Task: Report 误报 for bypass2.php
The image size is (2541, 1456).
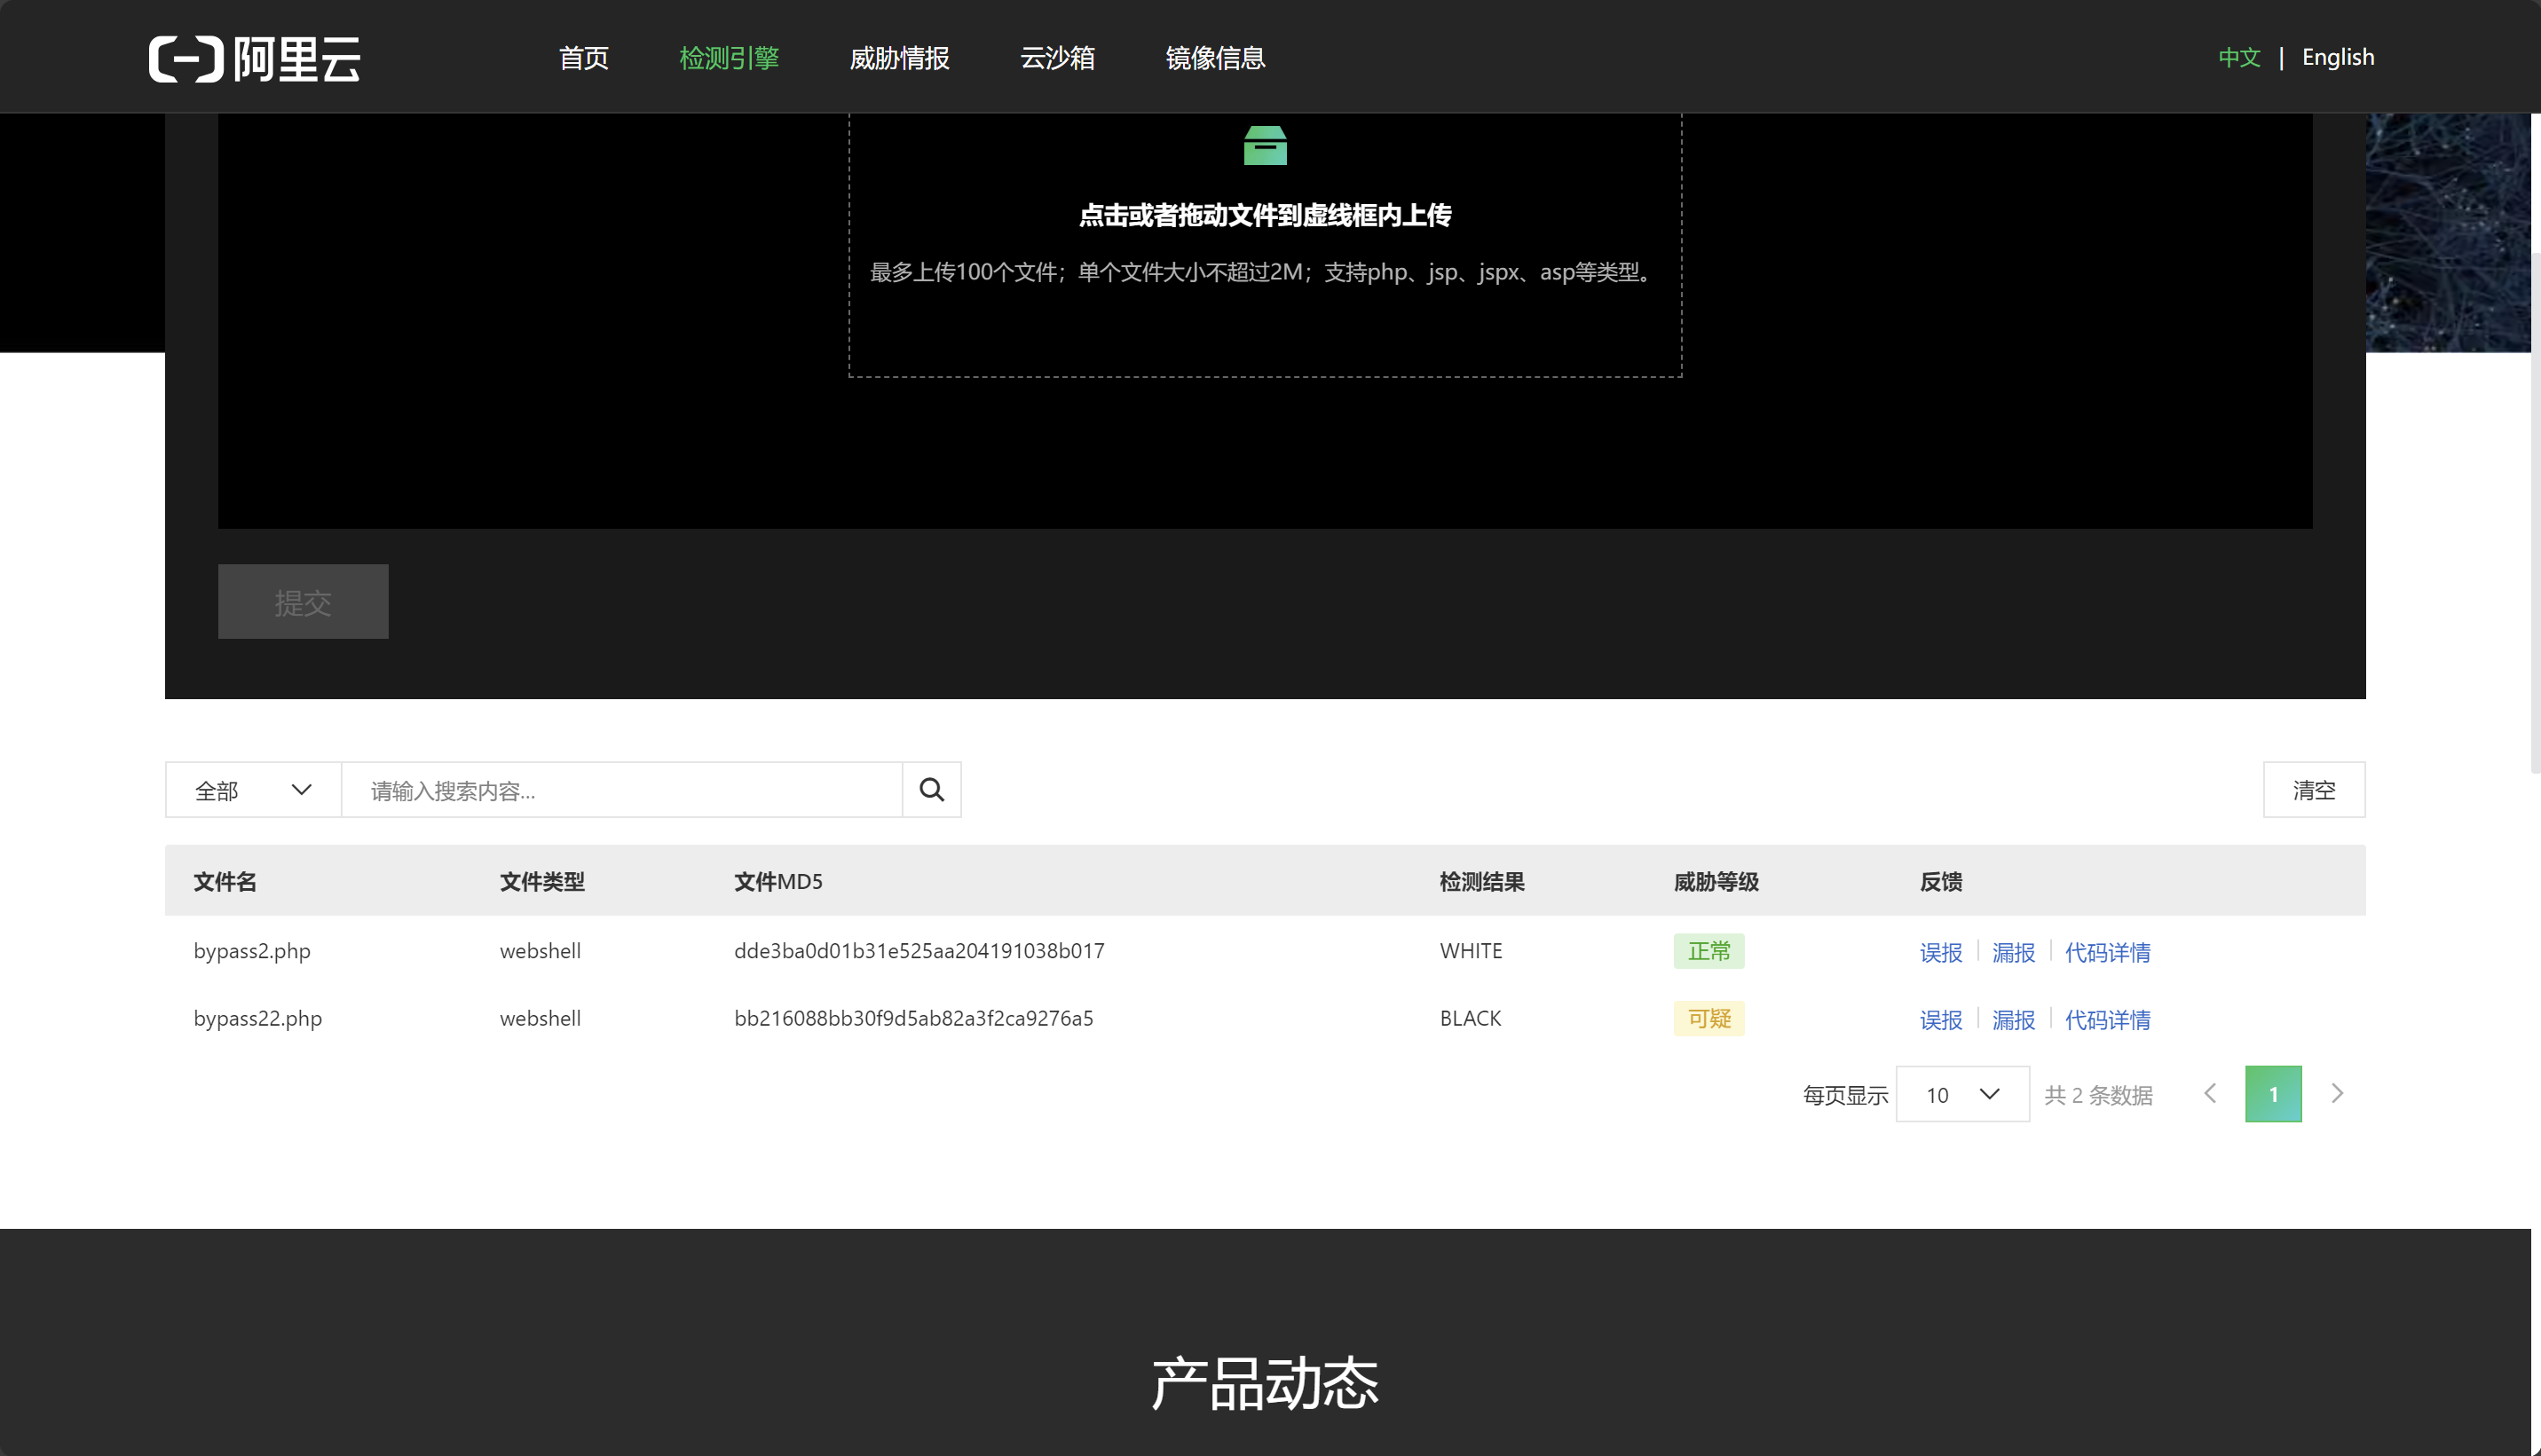Action: pyautogui.click(x=1940, y=952)
